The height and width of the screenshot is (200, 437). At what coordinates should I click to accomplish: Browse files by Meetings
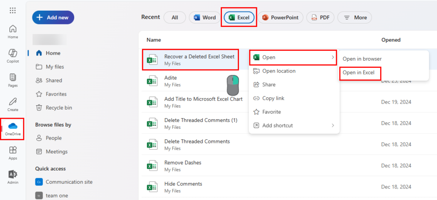click(52, 152)
